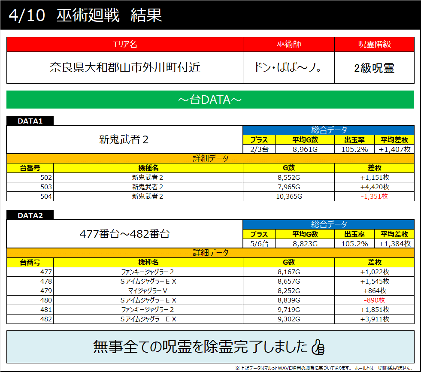Click red difference '-1,351枚'
Viewport: 421px width, 372px height.
[374, 196]
